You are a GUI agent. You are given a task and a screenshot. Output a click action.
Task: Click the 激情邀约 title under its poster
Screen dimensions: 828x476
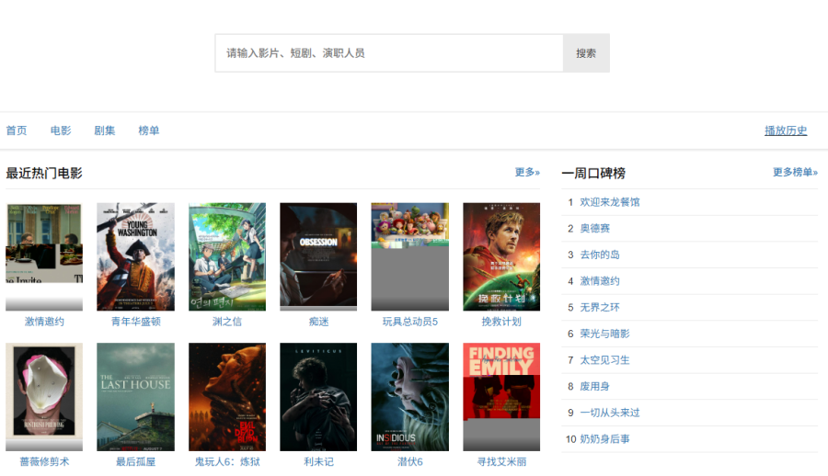(x=44, y=322)
